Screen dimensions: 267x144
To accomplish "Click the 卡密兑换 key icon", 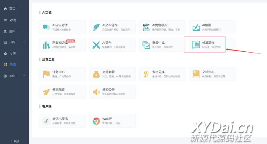I will [146, 74].
